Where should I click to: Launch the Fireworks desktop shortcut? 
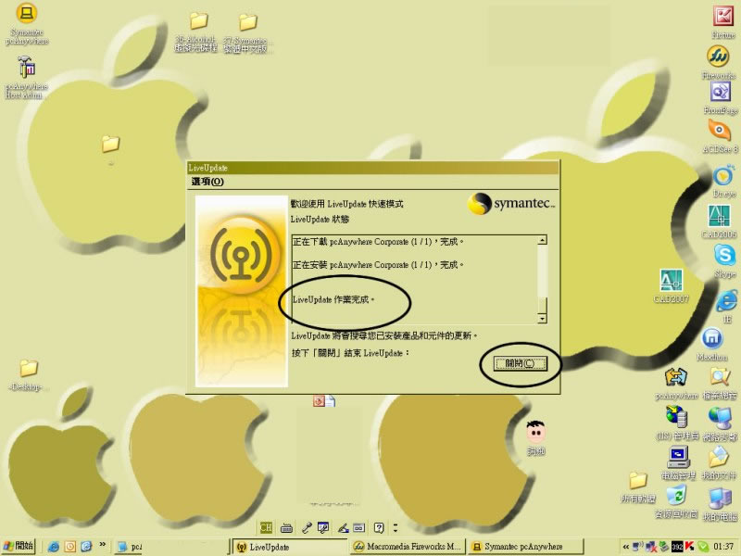[x=719, y=62]
